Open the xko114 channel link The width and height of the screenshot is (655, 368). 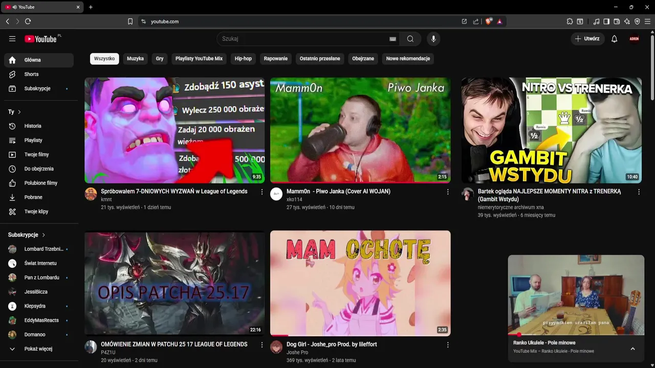coord(294,199)
